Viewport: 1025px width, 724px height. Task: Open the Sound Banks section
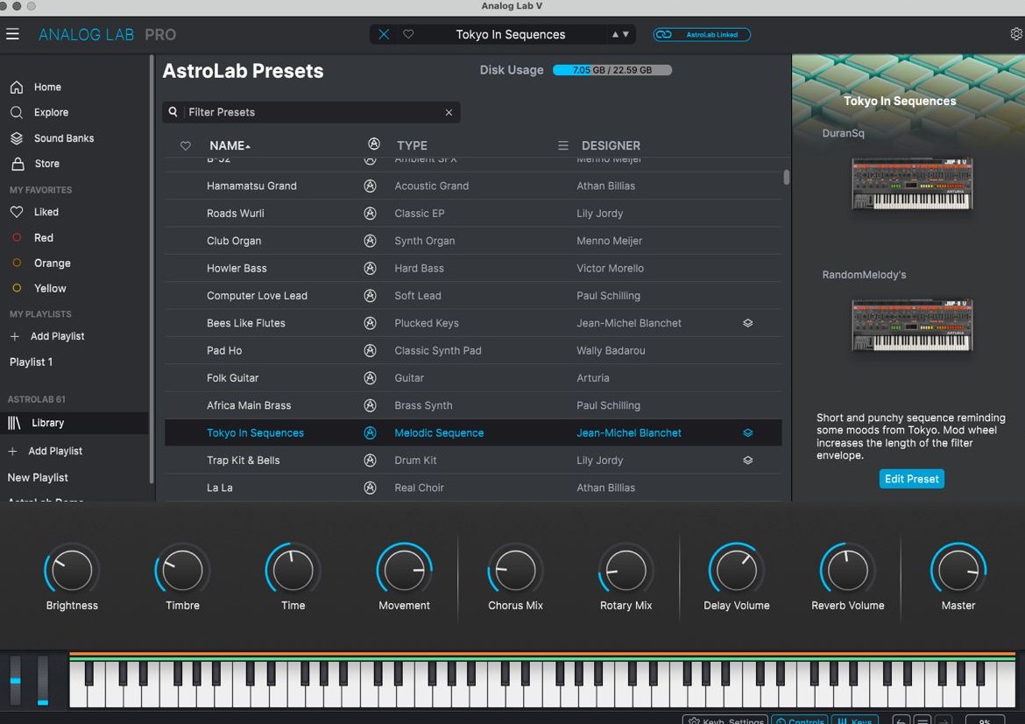(x=64, y=138)
